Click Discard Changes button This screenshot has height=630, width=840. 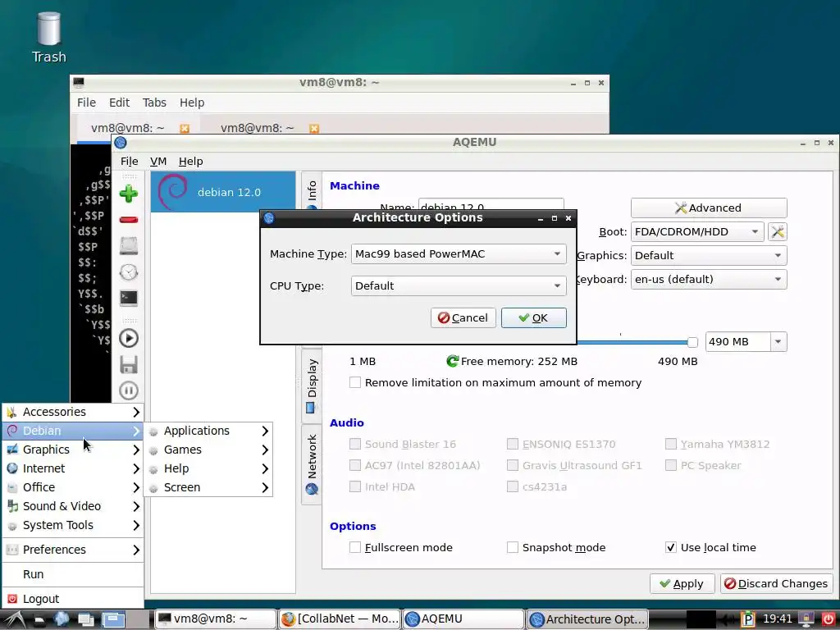[776, 584]
